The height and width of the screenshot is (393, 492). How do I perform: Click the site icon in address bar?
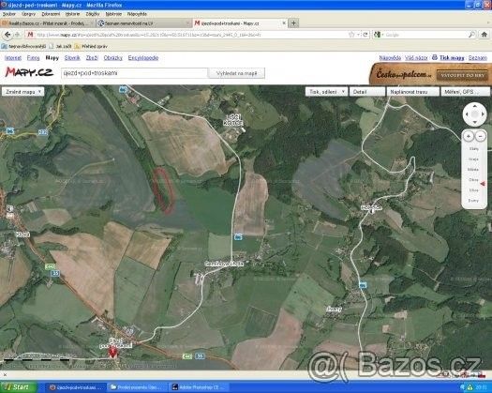point(30,35)
